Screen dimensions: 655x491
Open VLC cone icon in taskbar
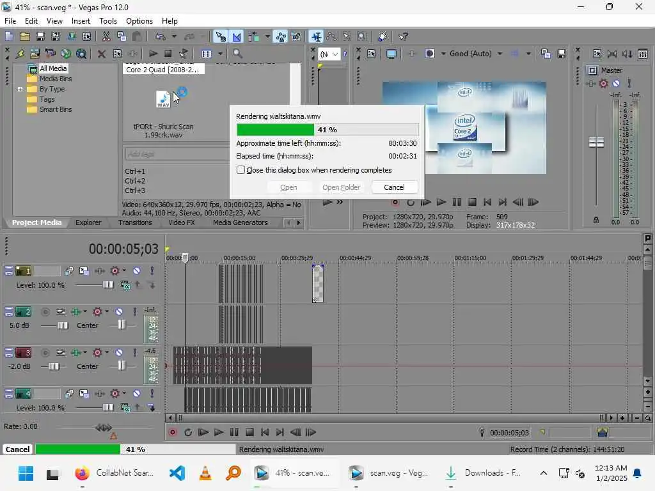[205, 473]
